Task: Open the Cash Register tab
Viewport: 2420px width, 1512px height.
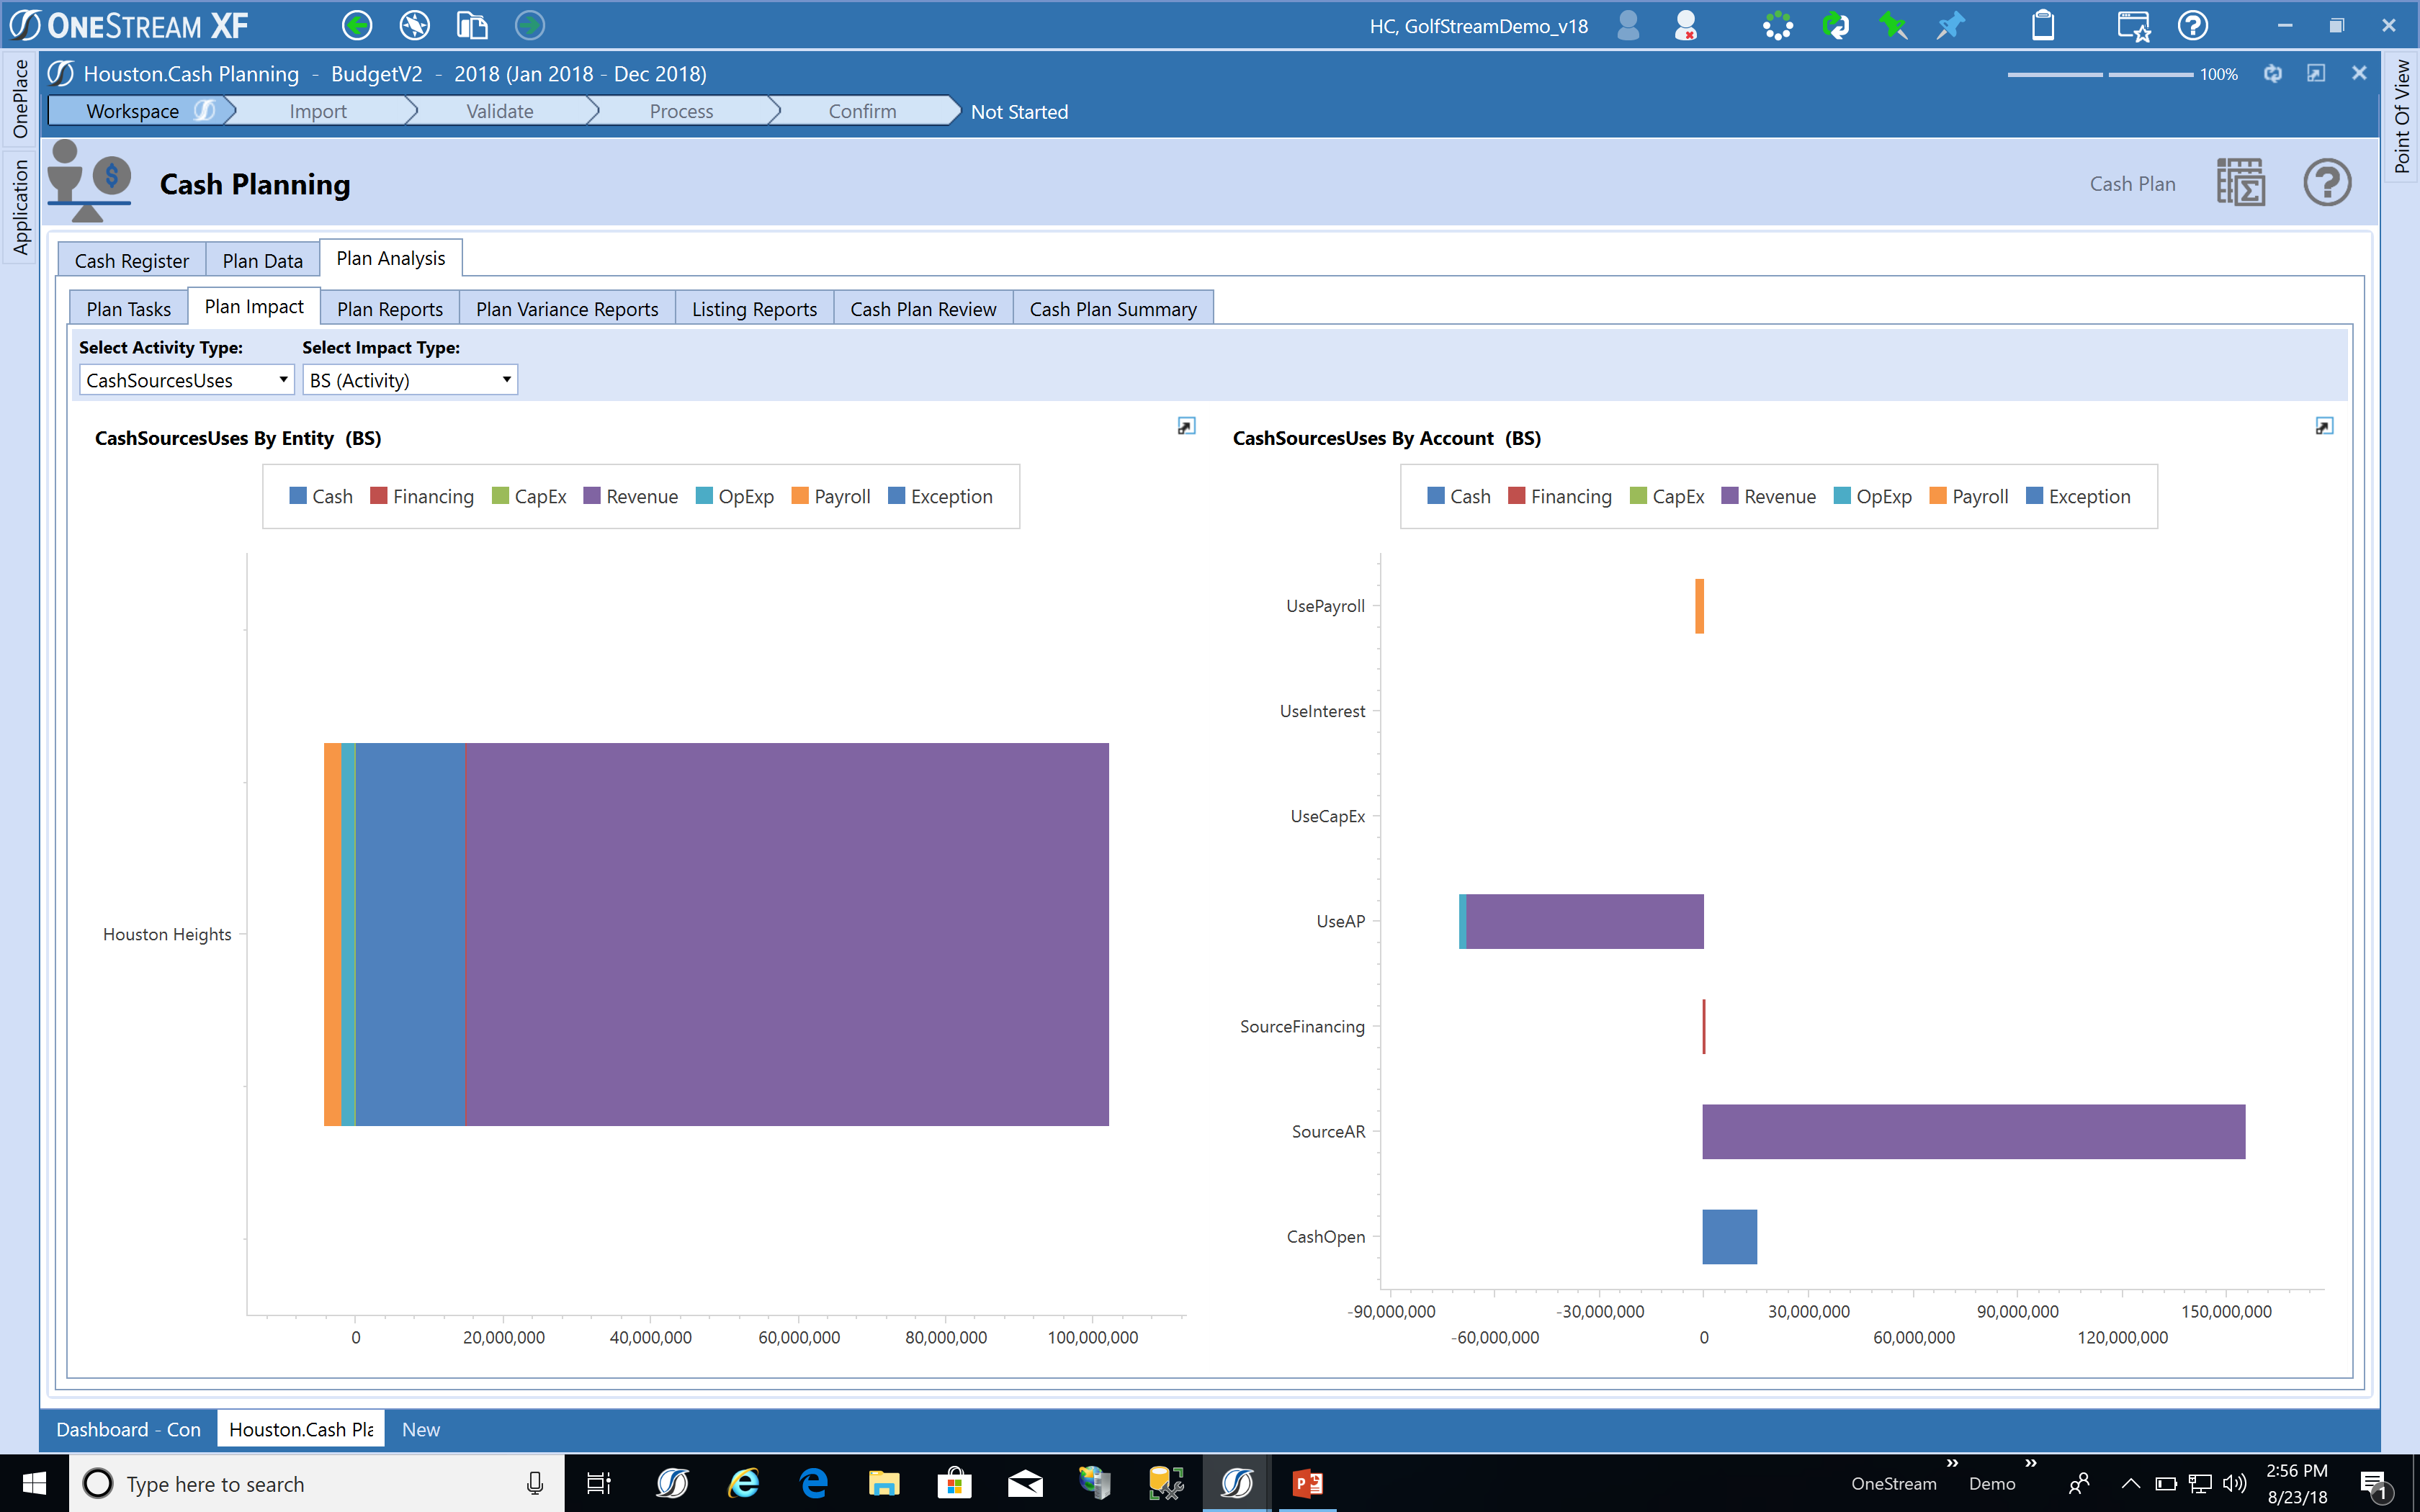Action: (131, 260)
